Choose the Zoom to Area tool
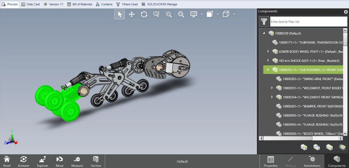 click(x=169, y=15)
